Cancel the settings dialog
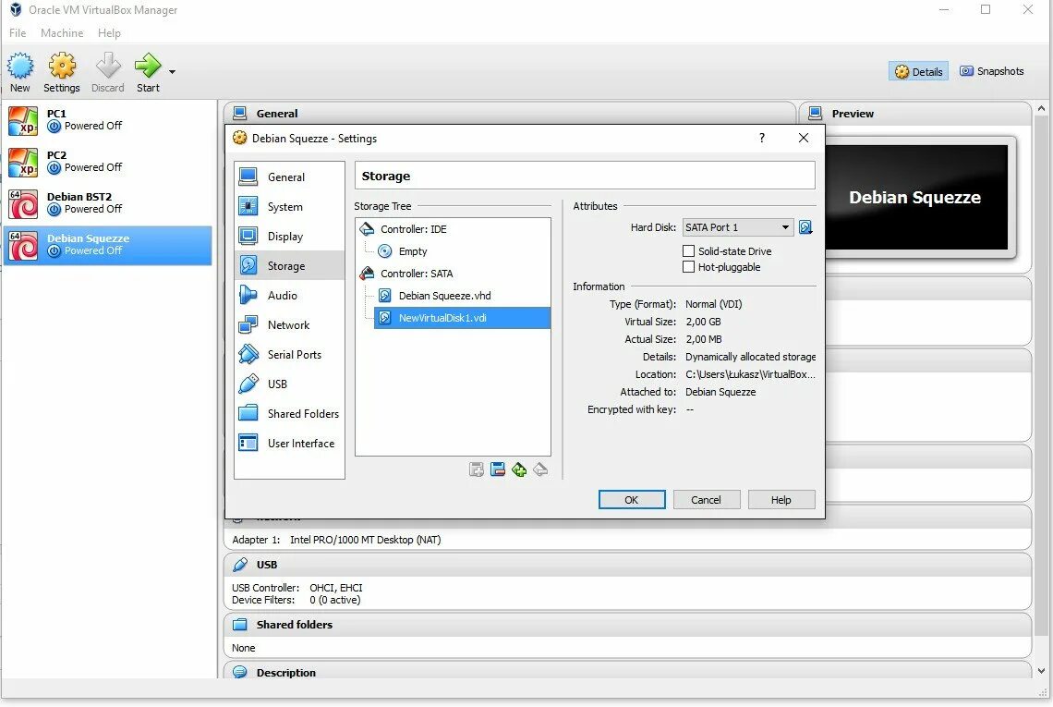The height and width of the screenshot is (707, 1053). tap(707, 499)
